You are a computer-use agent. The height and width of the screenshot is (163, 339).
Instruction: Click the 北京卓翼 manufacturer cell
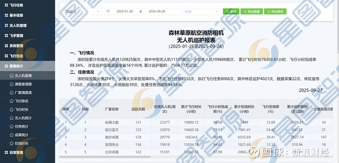point(112,152)
